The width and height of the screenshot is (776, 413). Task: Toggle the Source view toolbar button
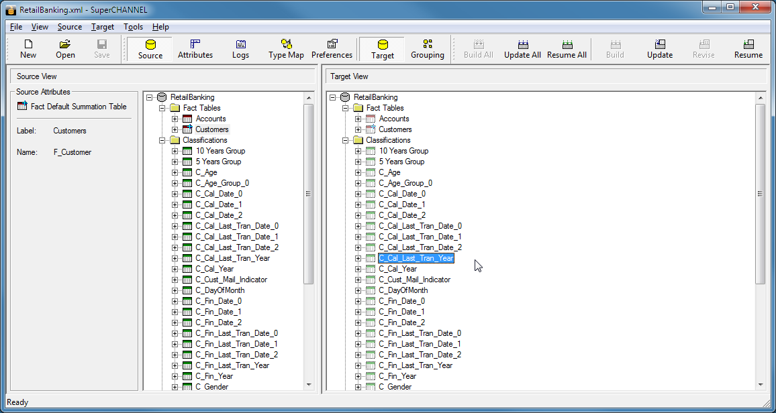click(x=150, y=49)
